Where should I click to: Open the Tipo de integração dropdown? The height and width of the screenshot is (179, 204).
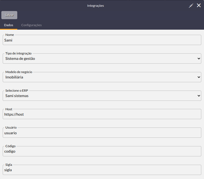(x=102, y=58)
